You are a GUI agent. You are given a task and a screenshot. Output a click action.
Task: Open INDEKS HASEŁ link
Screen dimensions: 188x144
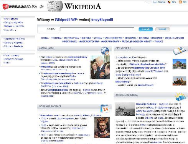coord(69,42)
